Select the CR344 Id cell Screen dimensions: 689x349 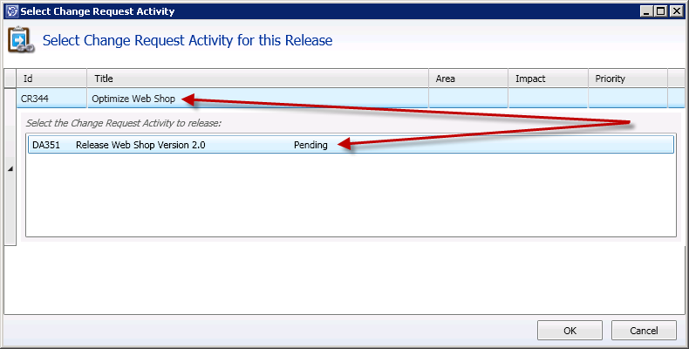click(51, 99)
